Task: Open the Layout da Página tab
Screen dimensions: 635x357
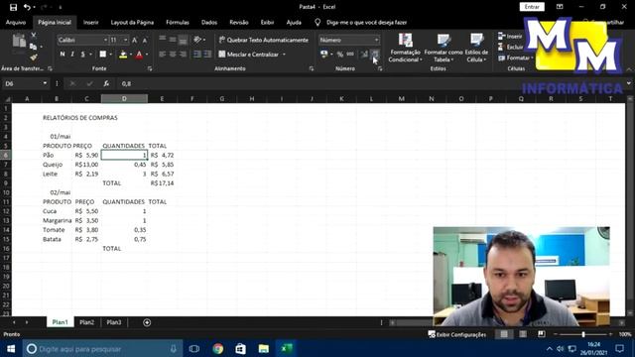Action: pyautogui.click(x=132, y=22)
